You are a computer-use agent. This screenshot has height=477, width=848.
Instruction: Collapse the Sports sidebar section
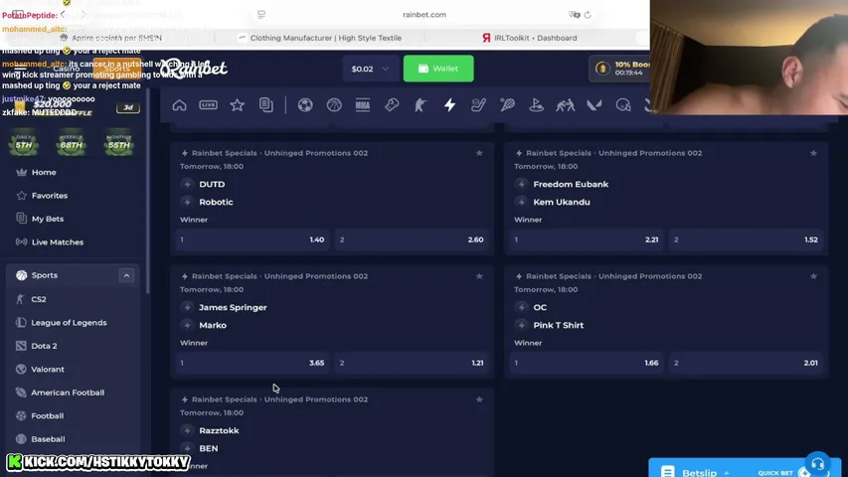tap(126, 275)
